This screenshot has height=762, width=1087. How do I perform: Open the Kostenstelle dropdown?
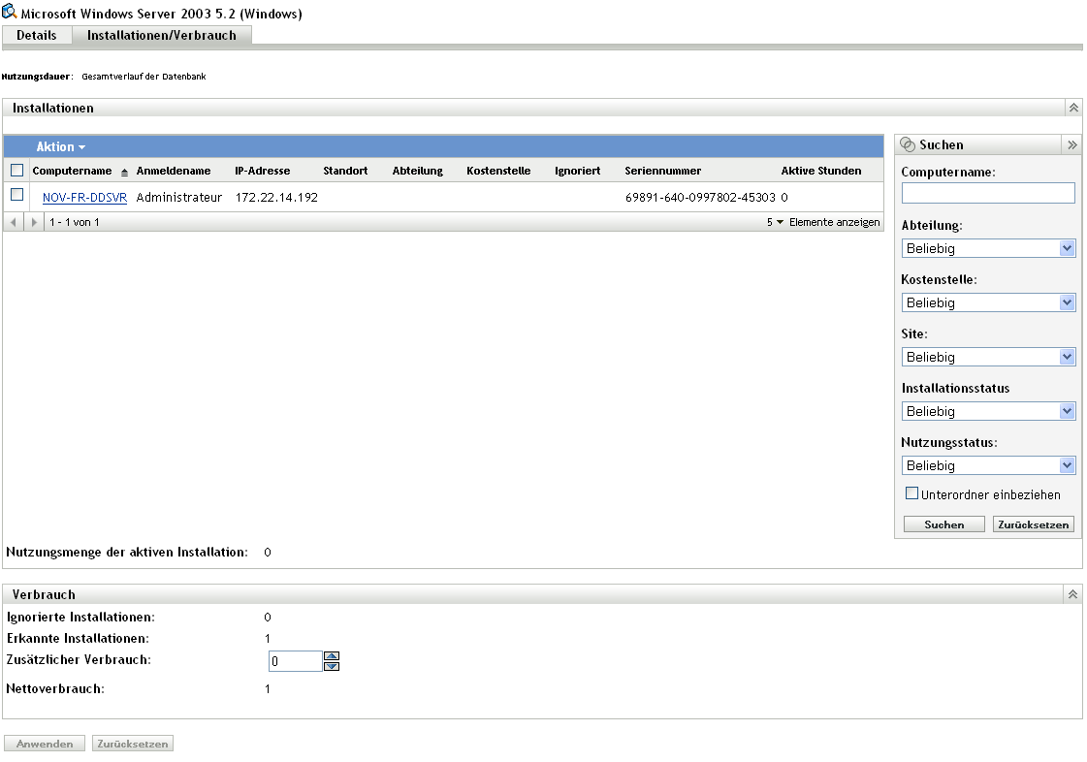(988, 302)
